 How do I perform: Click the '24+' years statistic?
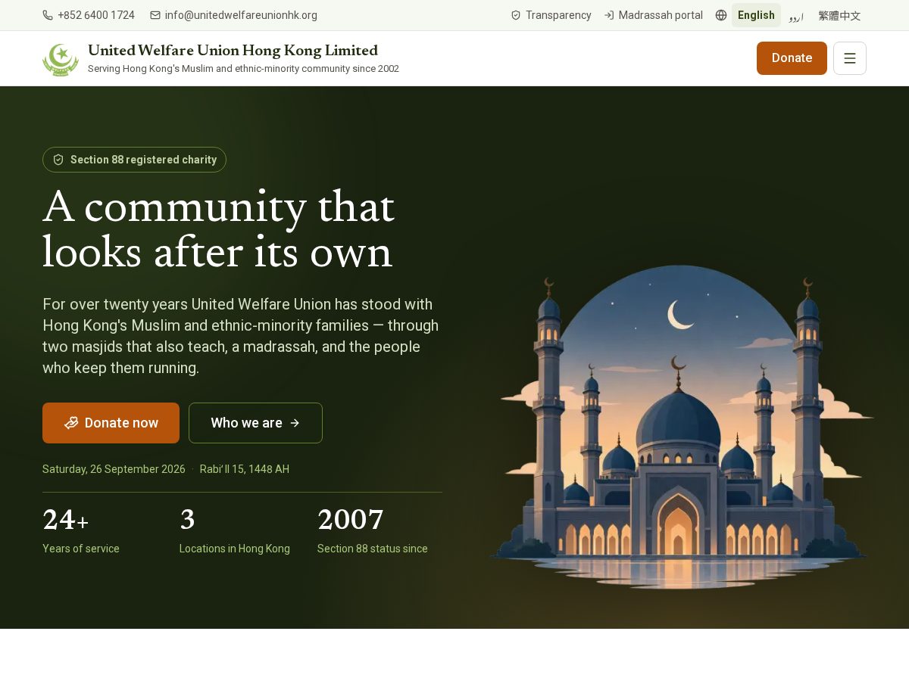66,521
